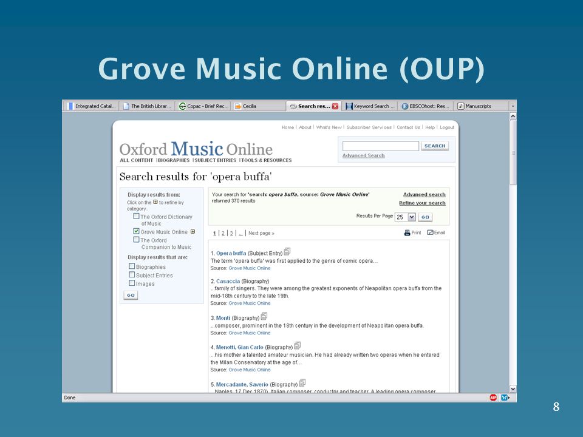This screenshot has width=583, height=437.
Task: Open the ALL CONTENT menu
Action: [x=137, y=160]
